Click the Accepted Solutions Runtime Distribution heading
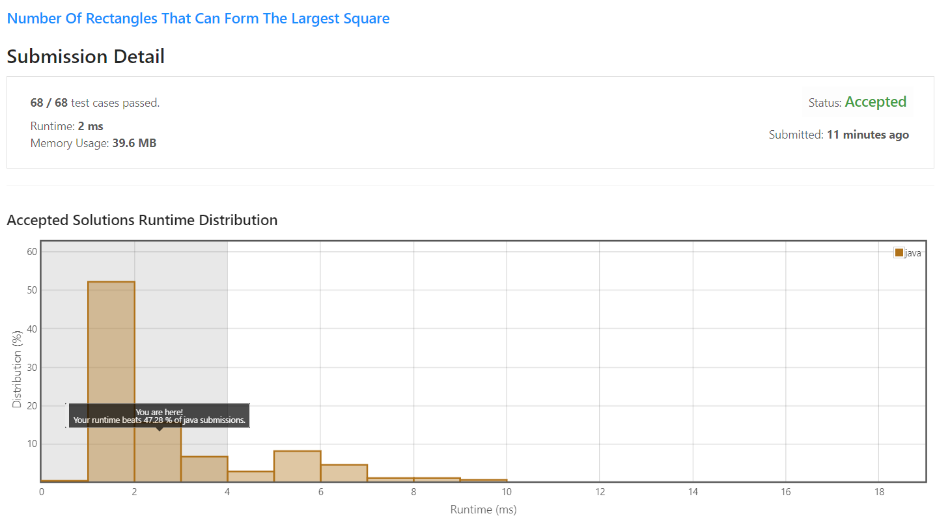 (142, 220)
